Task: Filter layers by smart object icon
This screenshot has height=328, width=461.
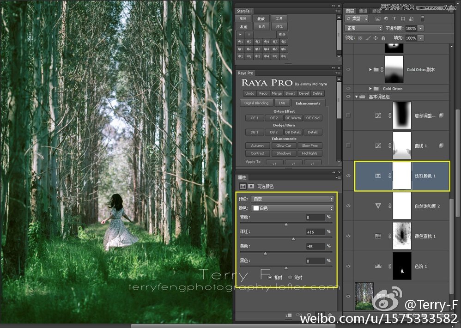Action: [x=411, y=18]
